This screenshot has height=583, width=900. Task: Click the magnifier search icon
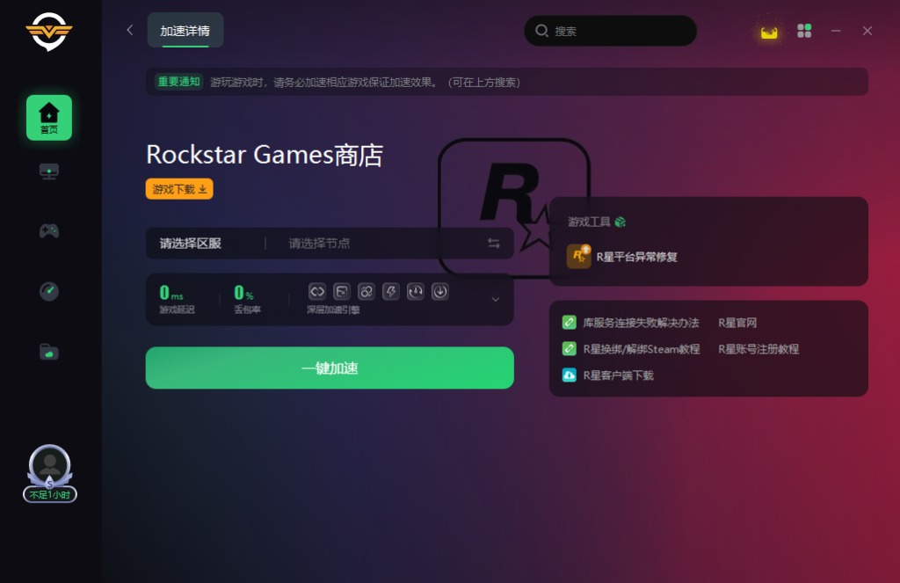click(541, 31)
